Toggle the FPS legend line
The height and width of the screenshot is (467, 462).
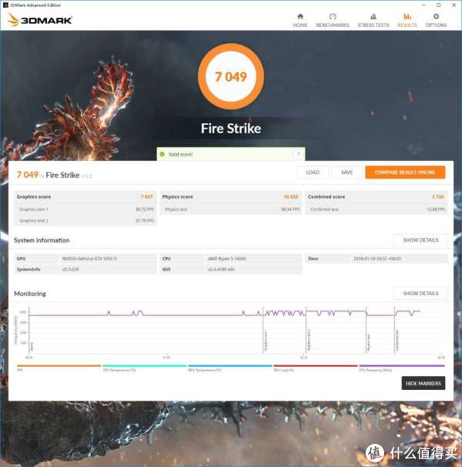pyautogui.click(x=59, y=368)
